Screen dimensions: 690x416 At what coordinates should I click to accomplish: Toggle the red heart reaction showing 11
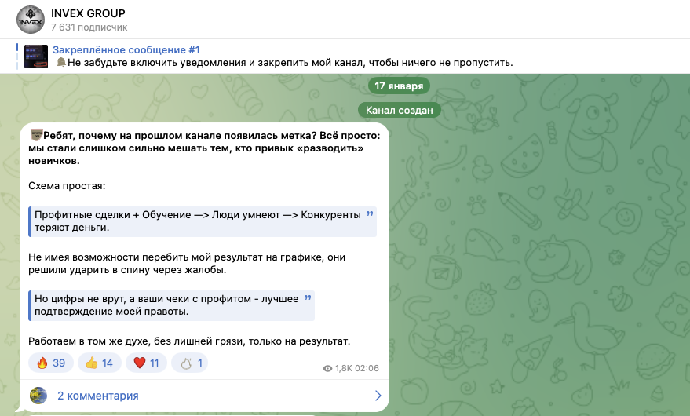point(146,363)
